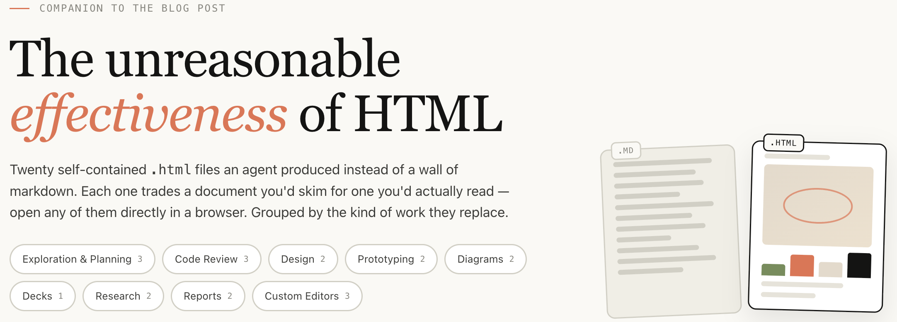Click the orange ellipse in the HTML illustration

click(x=817, y=206)
